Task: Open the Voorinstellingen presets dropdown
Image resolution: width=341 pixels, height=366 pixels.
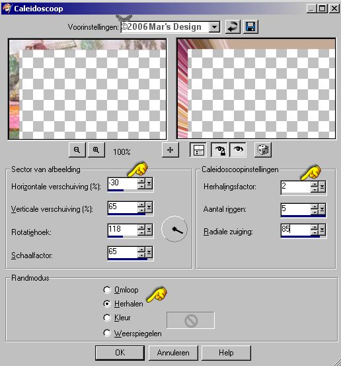Action: pos(214,27)
